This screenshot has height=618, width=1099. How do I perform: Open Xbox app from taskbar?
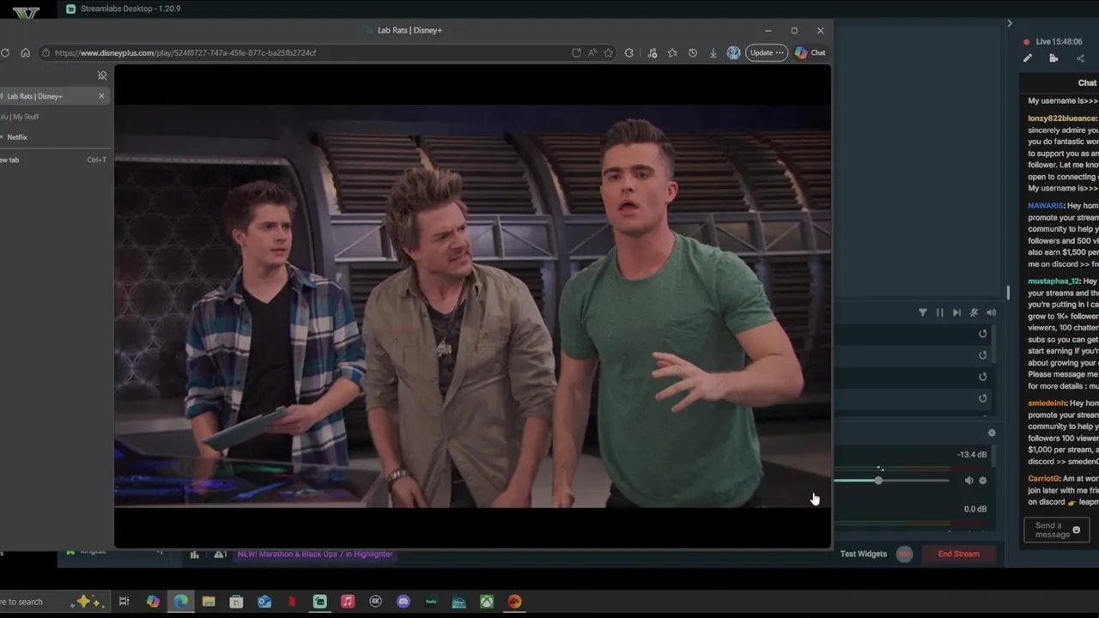(487, 602)
